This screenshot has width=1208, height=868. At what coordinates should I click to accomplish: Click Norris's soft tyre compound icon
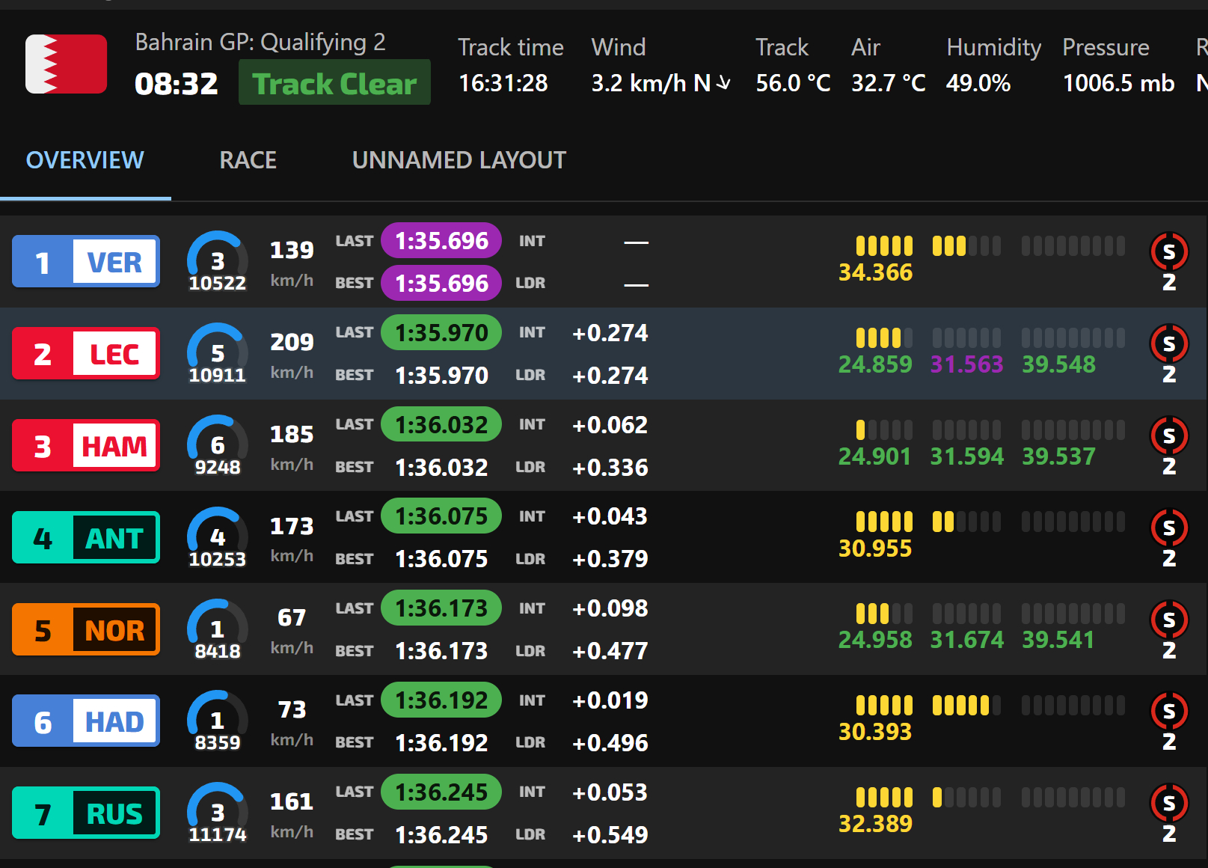point(1168,620)
